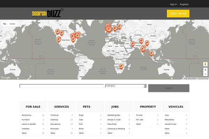Click the Street View pegman icon
209x139 pixels.
[205, 64]
